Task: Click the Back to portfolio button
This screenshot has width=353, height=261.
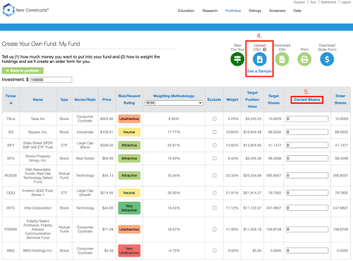Action: click(23, 71)
